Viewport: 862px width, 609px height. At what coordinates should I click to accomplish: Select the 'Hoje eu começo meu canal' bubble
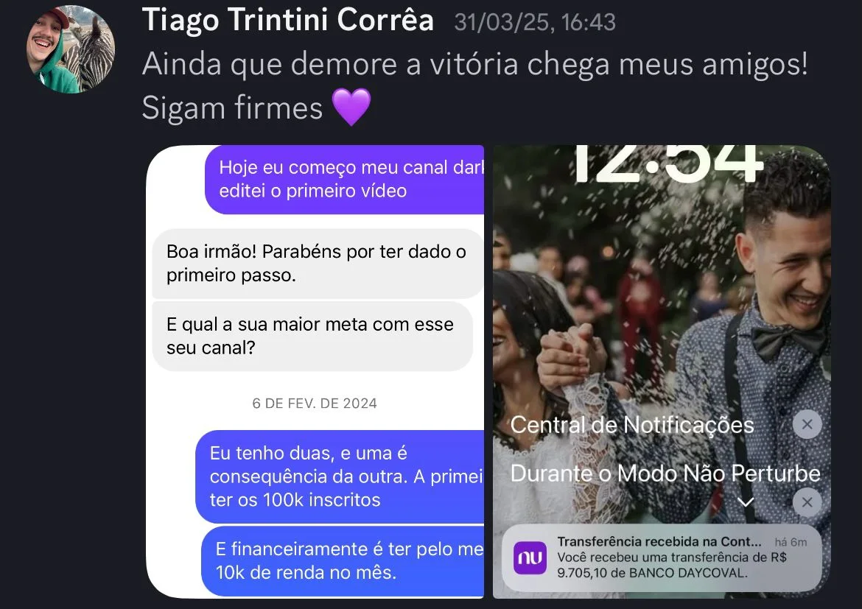click(345, 179)
